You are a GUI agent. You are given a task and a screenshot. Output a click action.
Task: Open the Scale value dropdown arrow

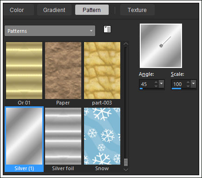[x=193, y=84]
